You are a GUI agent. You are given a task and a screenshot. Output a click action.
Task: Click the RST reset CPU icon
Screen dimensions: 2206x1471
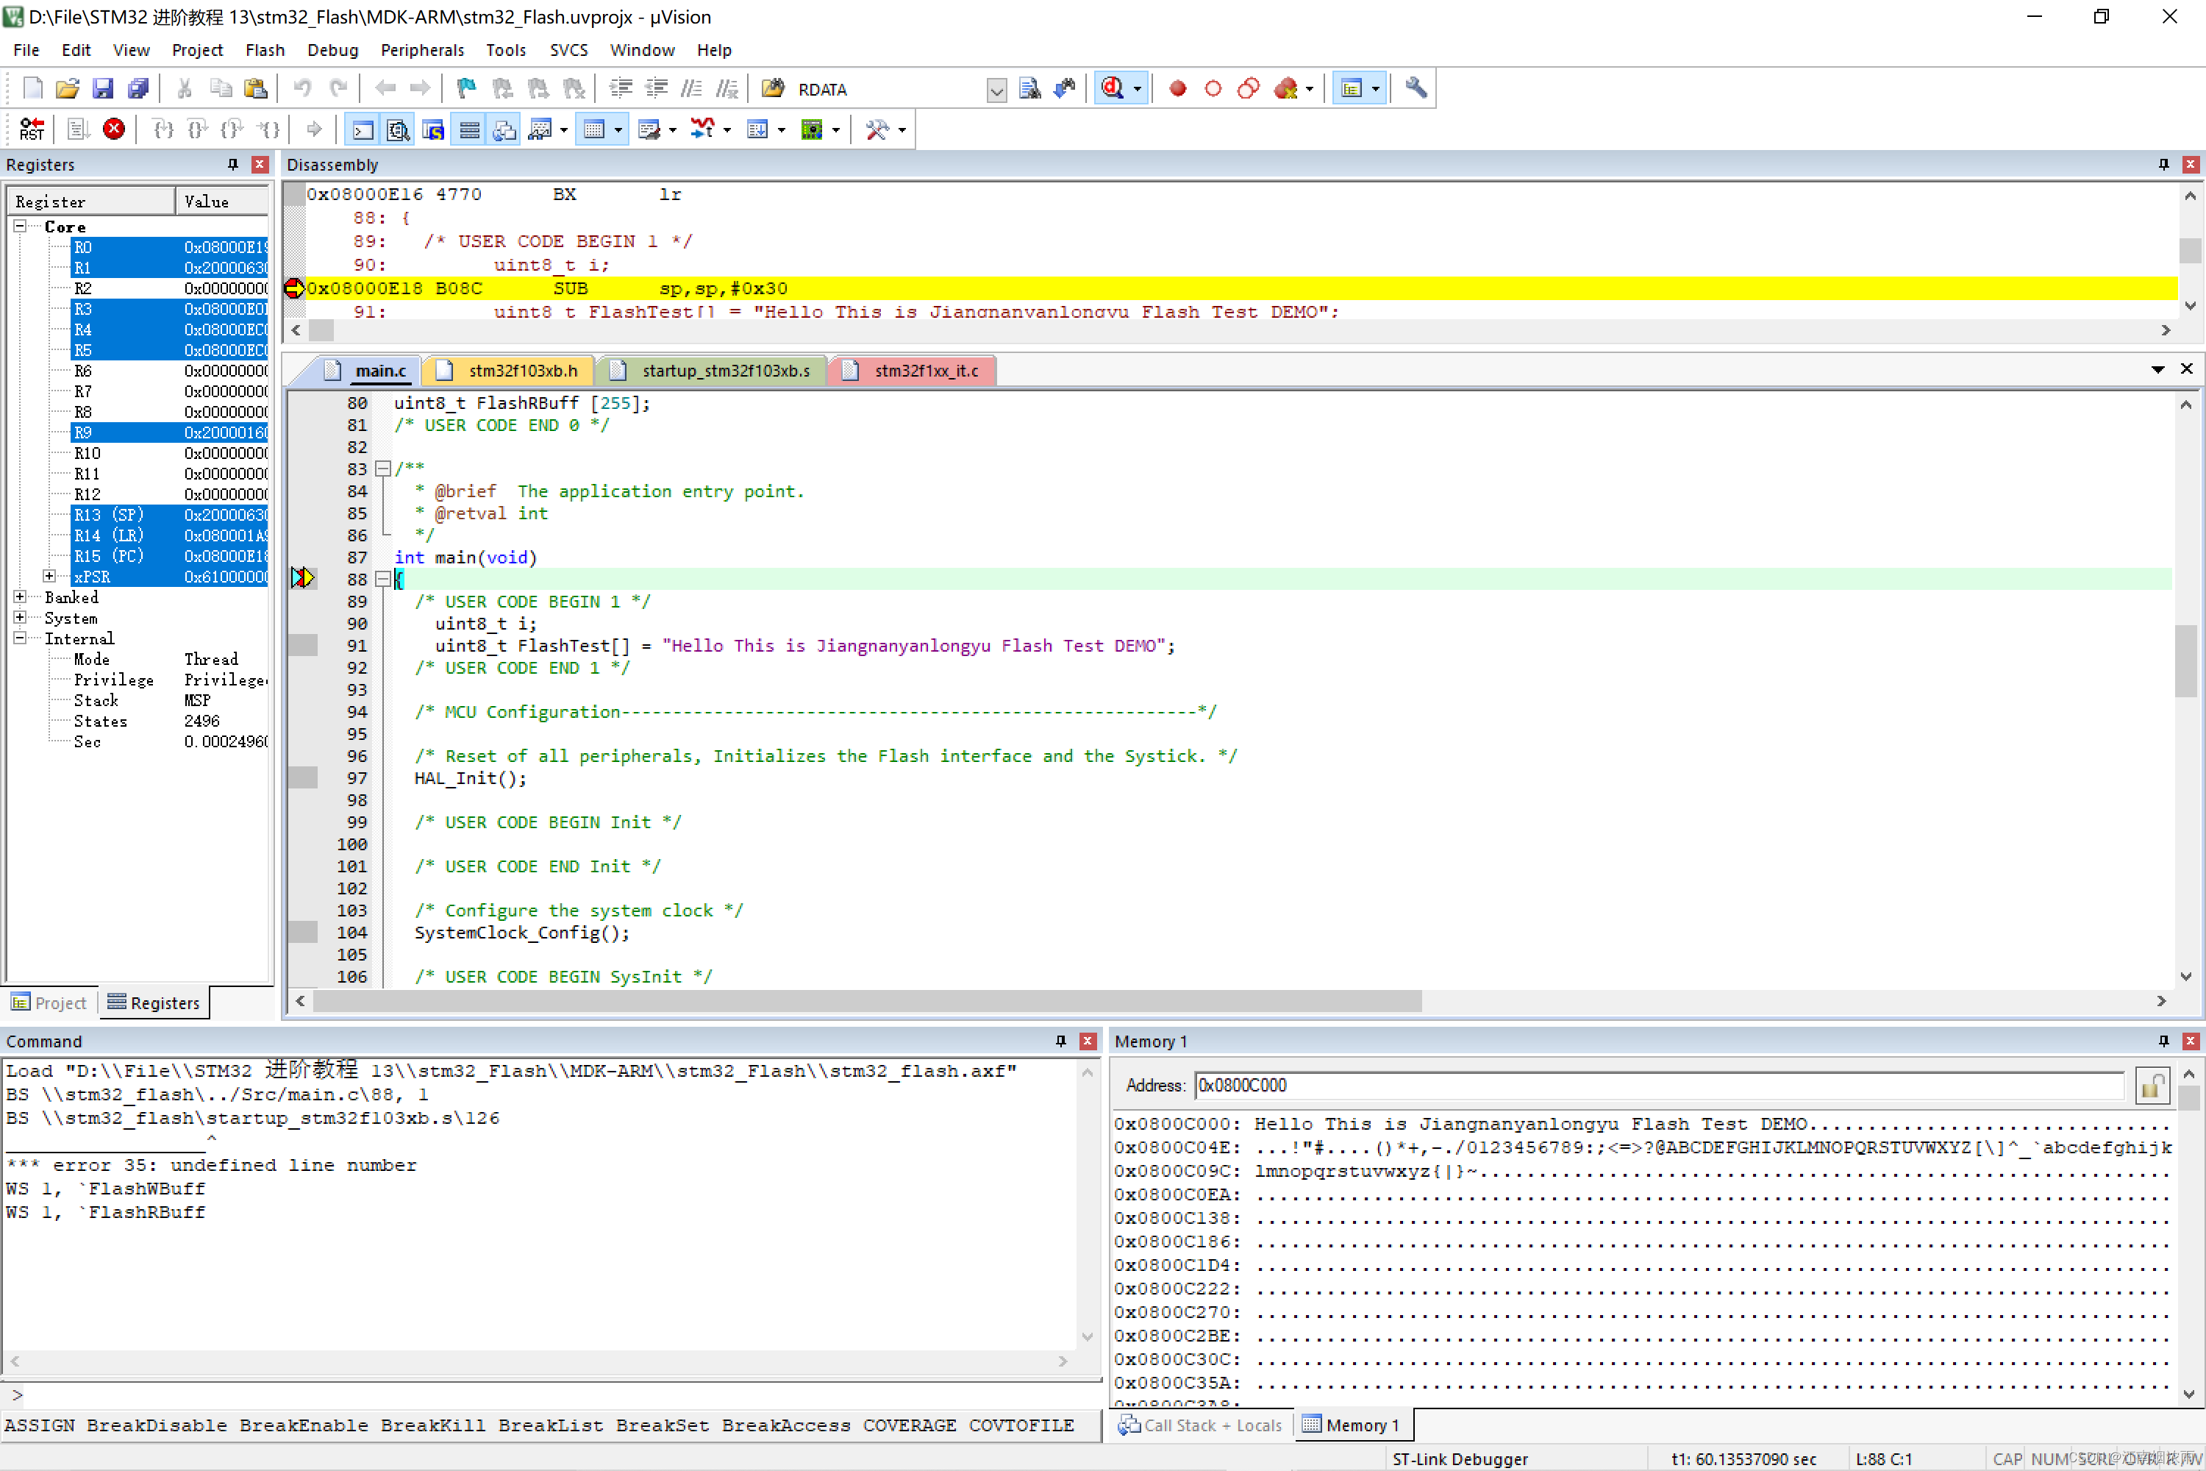(32, 129)
